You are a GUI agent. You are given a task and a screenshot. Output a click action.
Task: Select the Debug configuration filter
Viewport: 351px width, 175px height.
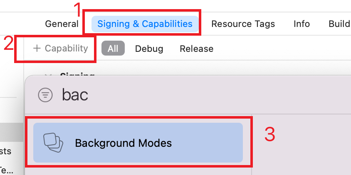(x=149, y=49)
